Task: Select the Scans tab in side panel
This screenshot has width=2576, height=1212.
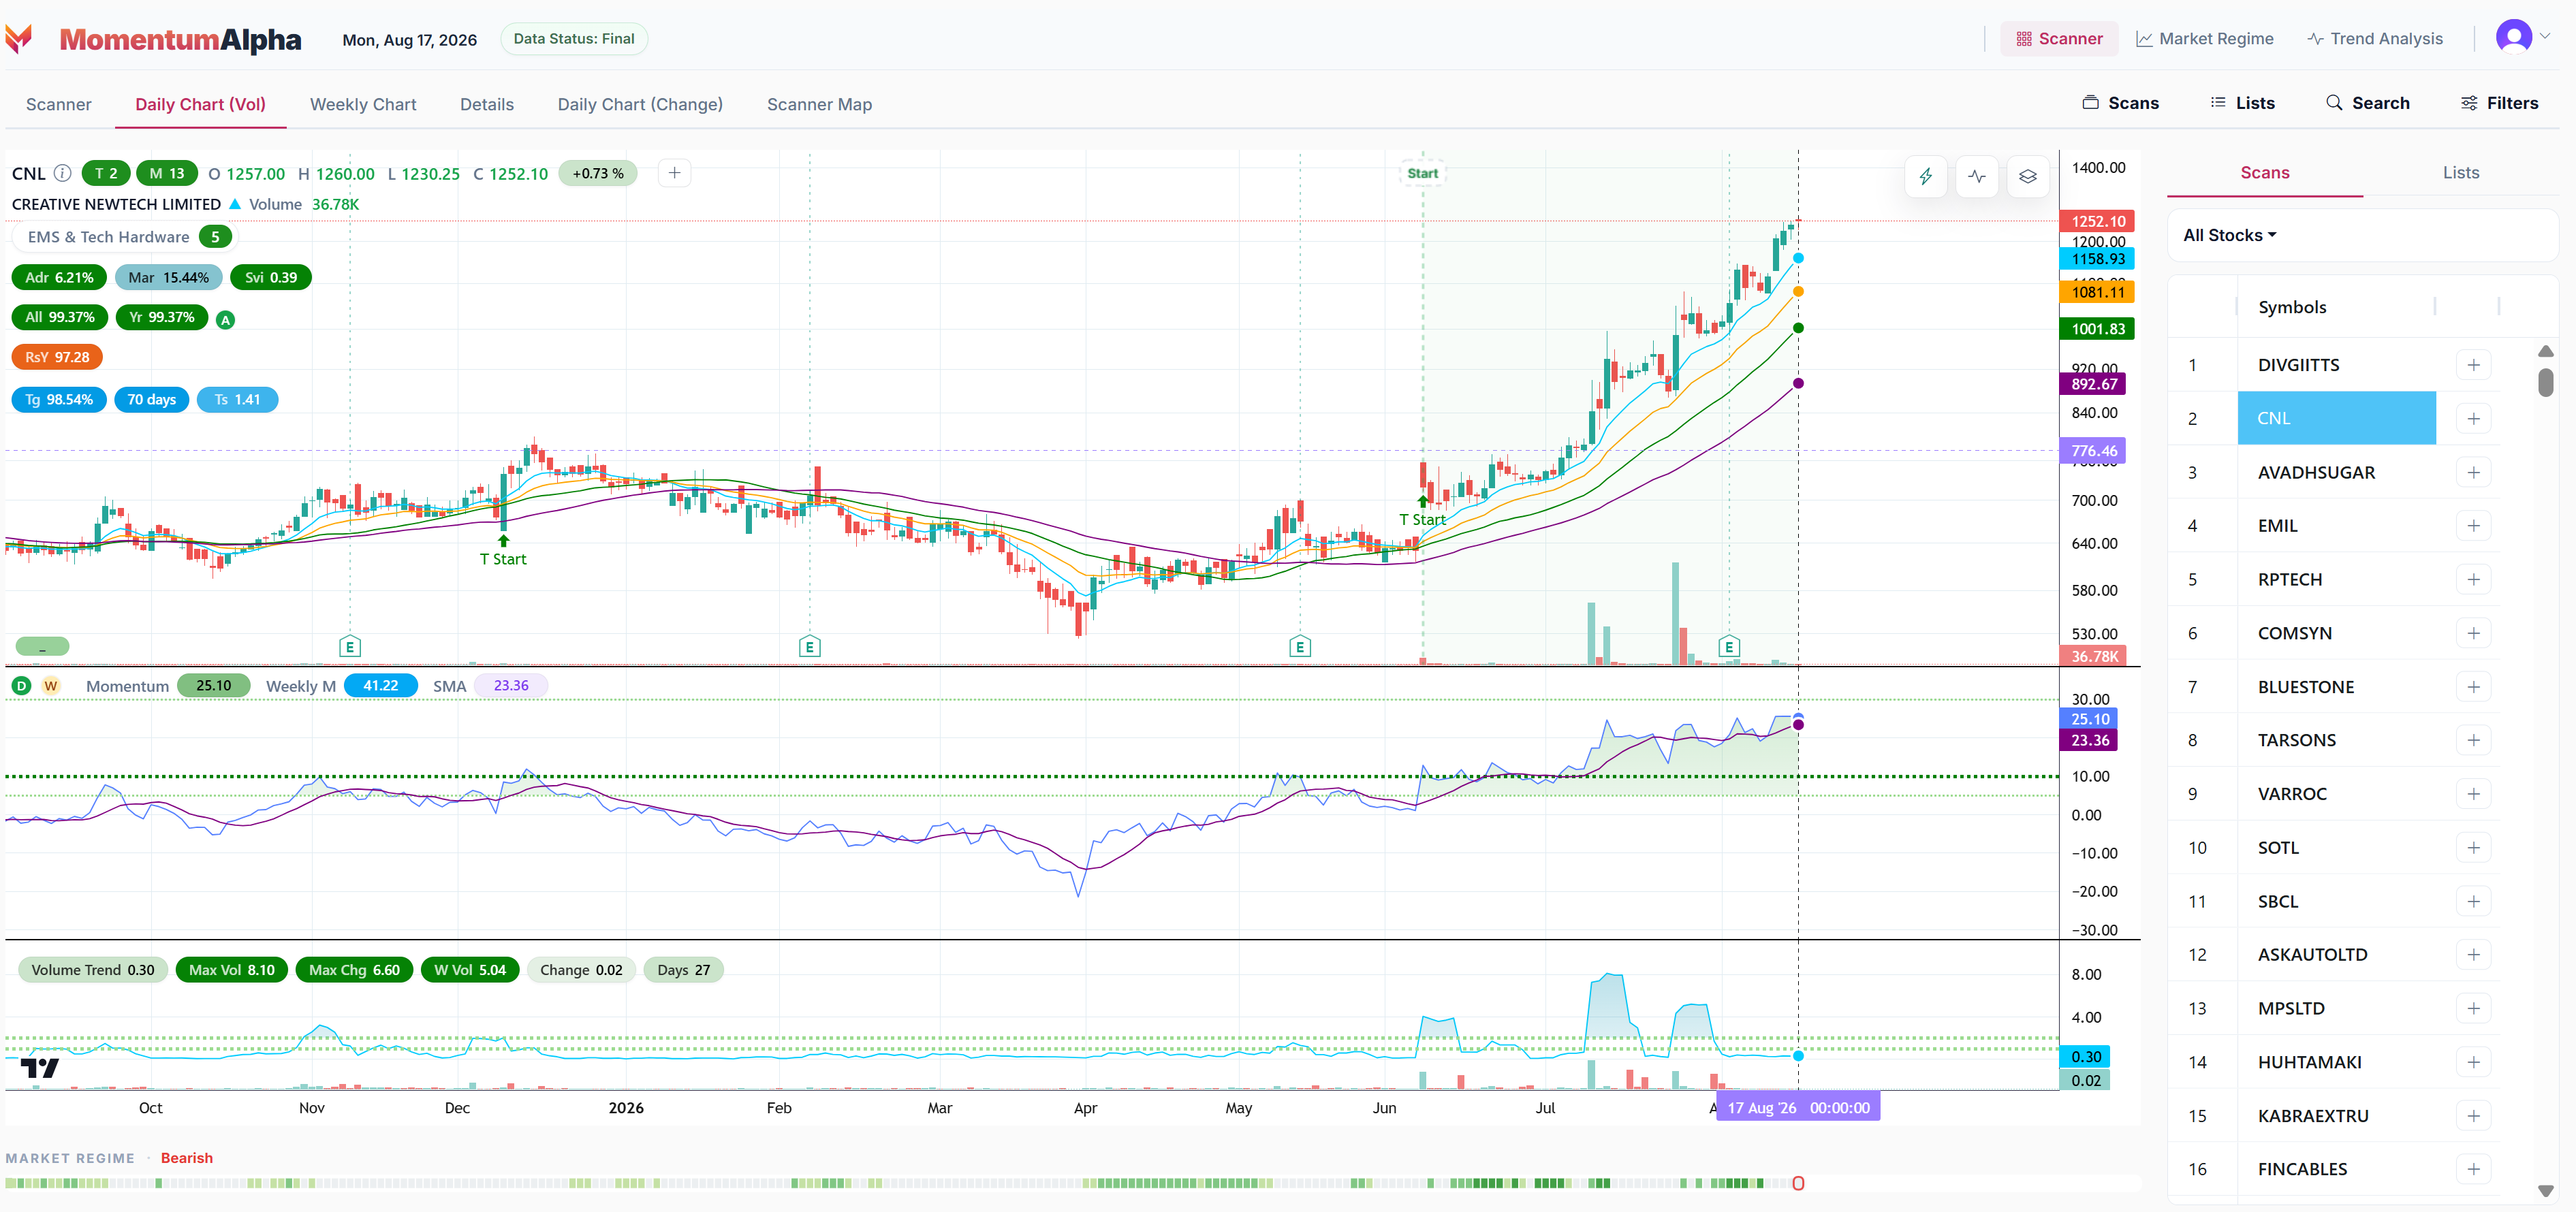Action: (2264, 173)
